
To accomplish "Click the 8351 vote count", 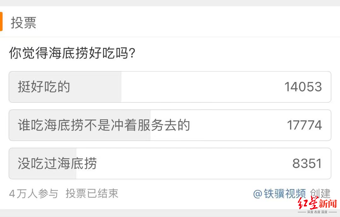I will [307, 164].
